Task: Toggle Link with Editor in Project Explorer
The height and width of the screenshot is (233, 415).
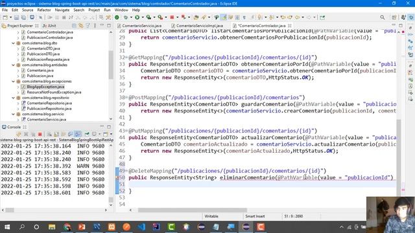Action: pyautogui.click(x=81, y=26)
